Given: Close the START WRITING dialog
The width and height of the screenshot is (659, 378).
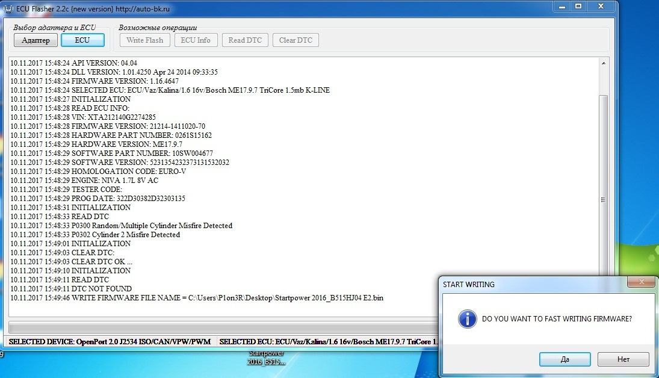Looking at the screenshot, I should [x=642, y=282].
